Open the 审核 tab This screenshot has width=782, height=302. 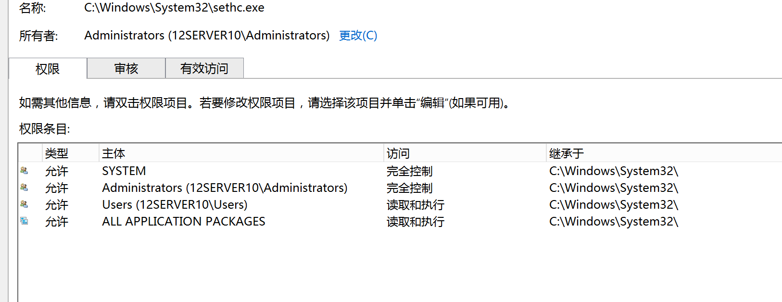(126, 68)
